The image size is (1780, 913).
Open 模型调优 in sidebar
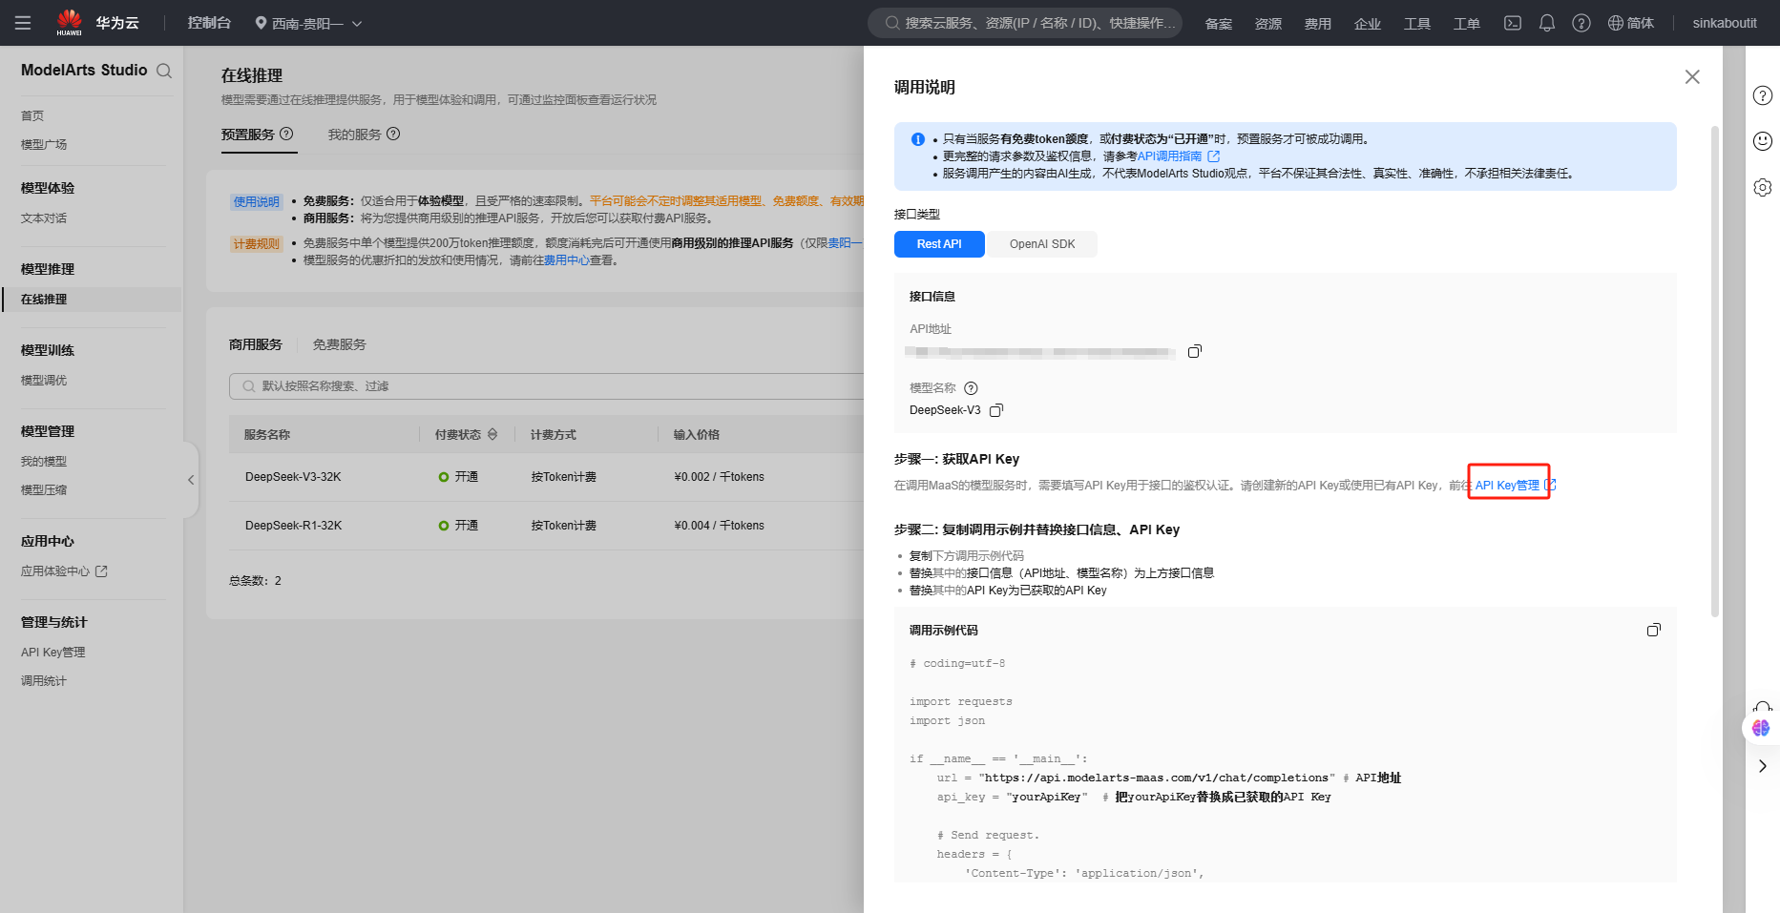(x=44, y=380)
